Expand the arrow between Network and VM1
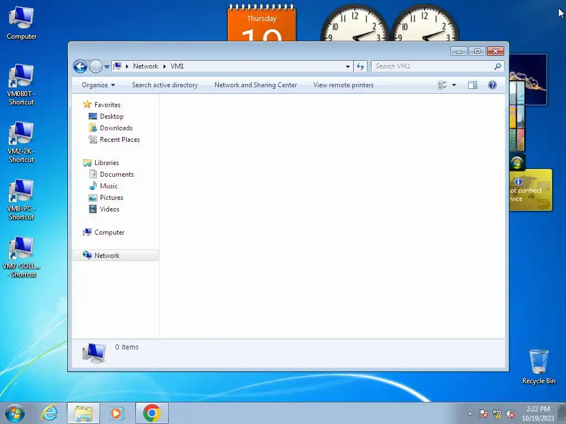This screenshot has height=424, width=566. click(164, 66)
